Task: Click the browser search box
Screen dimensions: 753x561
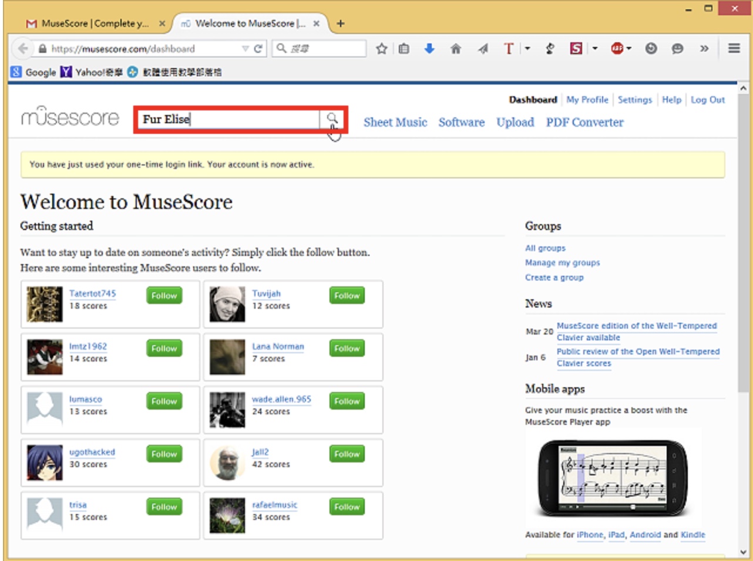Action: [319, 49]
